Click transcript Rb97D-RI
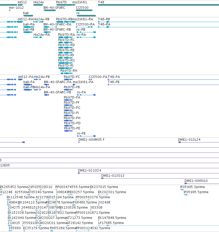219x232 pixels. pyautogui.click(x=66, y=66)
